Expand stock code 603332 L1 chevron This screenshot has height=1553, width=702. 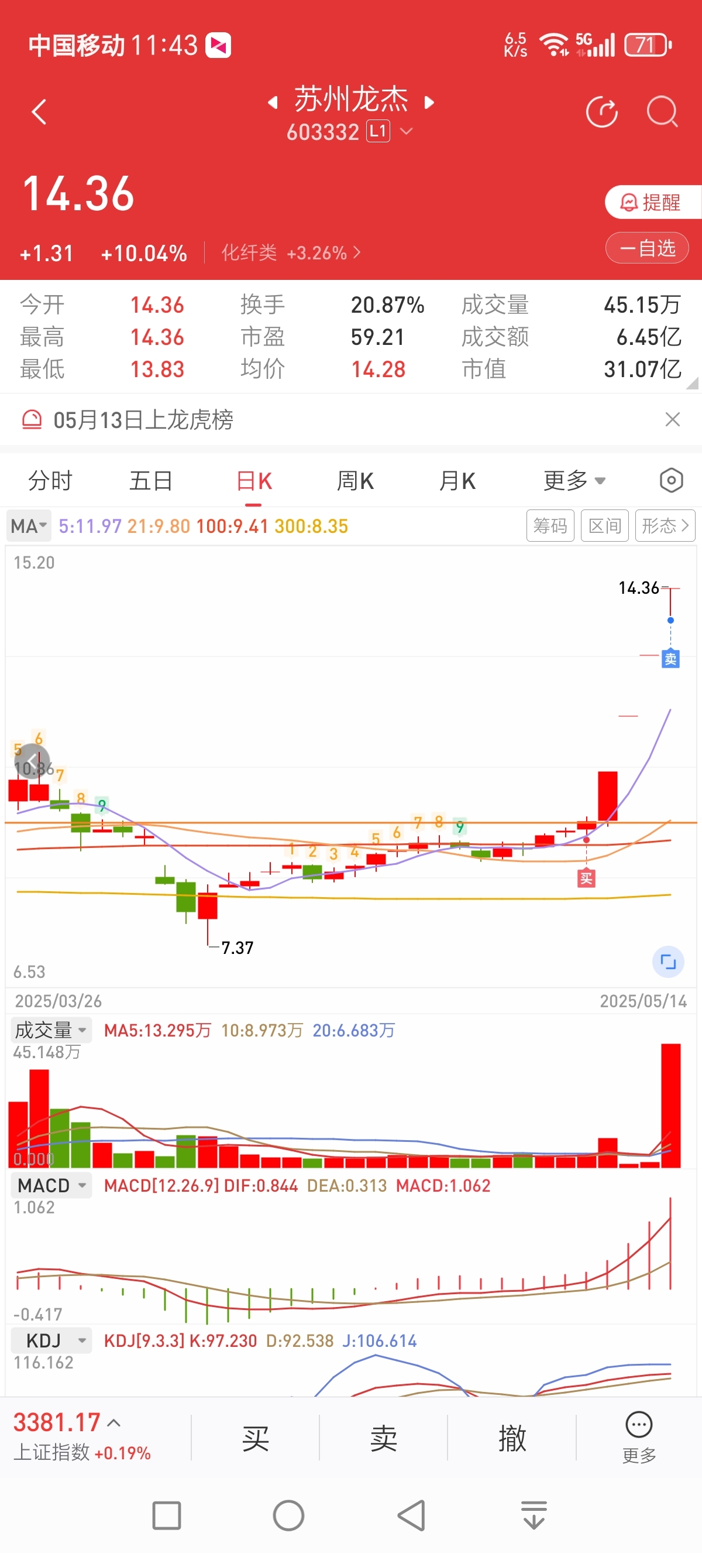pos(407,131)
